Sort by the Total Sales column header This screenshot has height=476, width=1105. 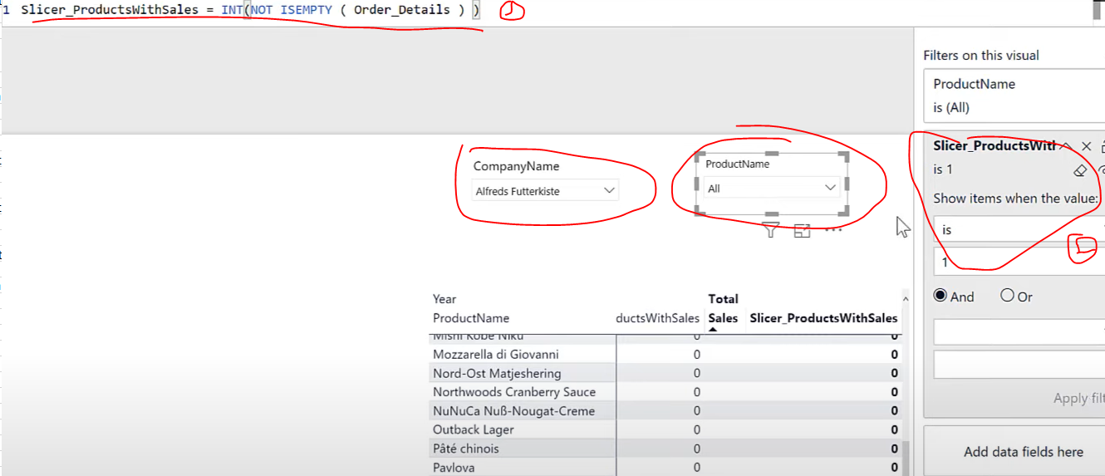coord(723,308)
